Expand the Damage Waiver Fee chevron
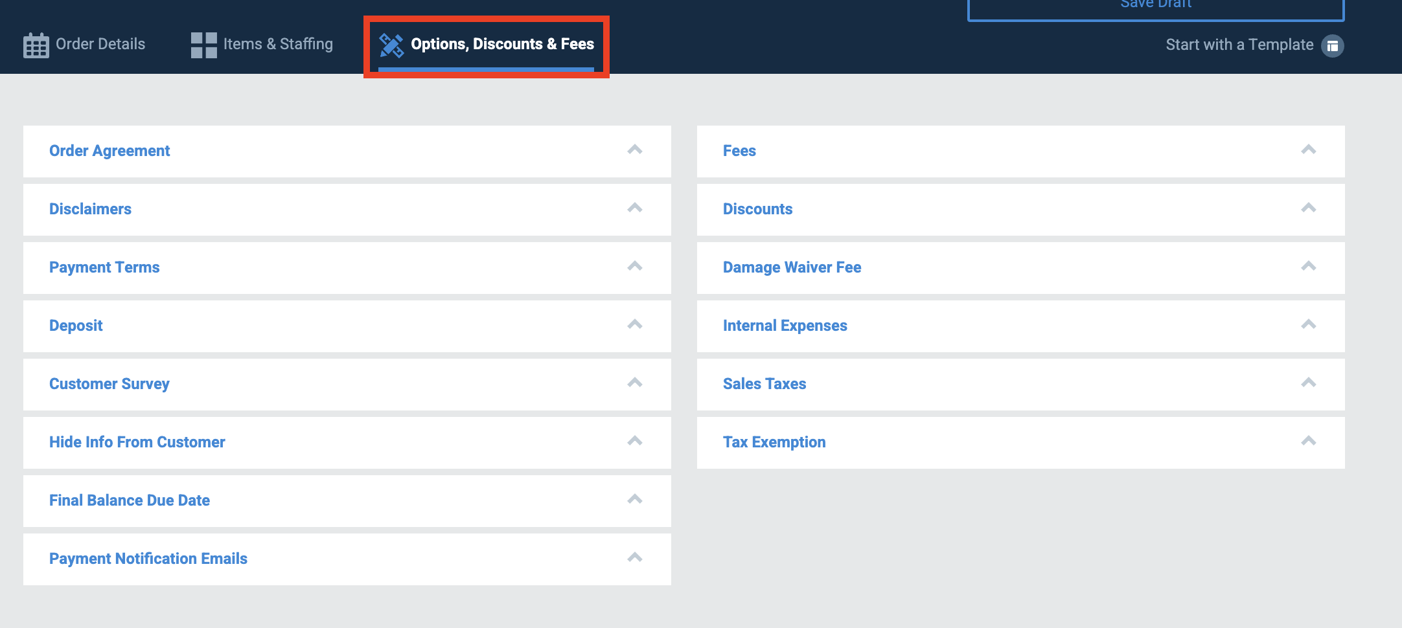This screenshot has width=1402, height=628. point(1309,266)
